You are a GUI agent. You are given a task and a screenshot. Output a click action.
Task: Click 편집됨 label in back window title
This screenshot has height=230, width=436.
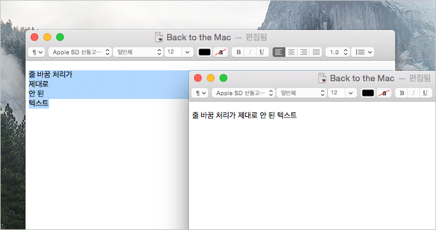point(256,37)
